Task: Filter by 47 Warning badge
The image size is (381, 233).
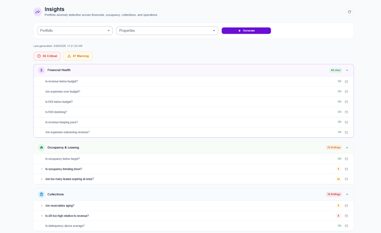Action: [x=78, y=56]
